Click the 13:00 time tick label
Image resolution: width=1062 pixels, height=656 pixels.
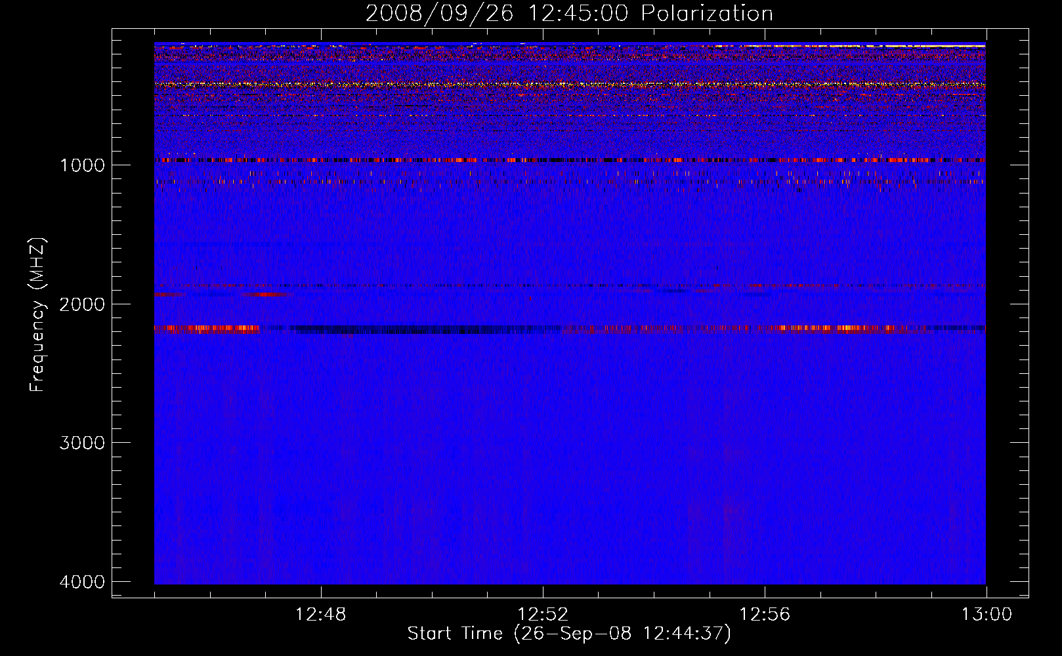pyautogui.click(x=987, y=615)
